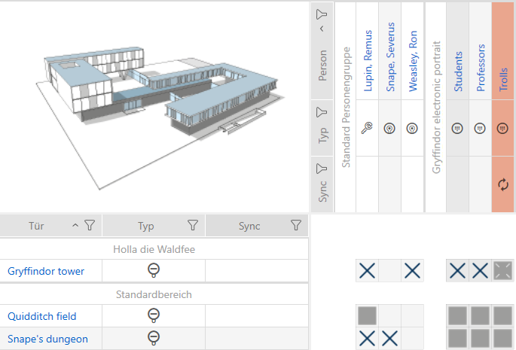
Task: Toggle Lupin's access cell for Gryffindor tower
Action: click(x=367, y=271)
